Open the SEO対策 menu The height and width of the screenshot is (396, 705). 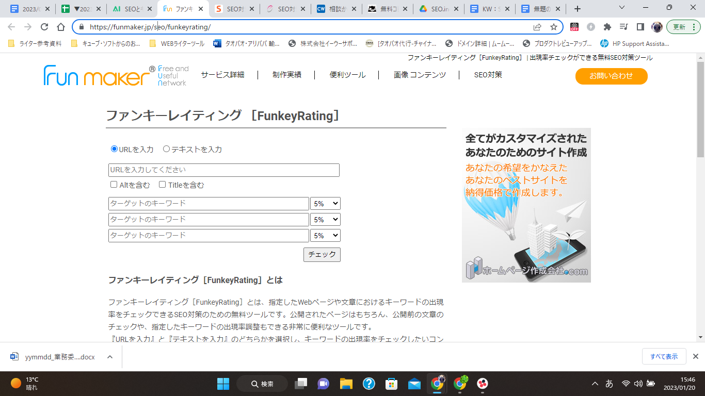[488, 75]
